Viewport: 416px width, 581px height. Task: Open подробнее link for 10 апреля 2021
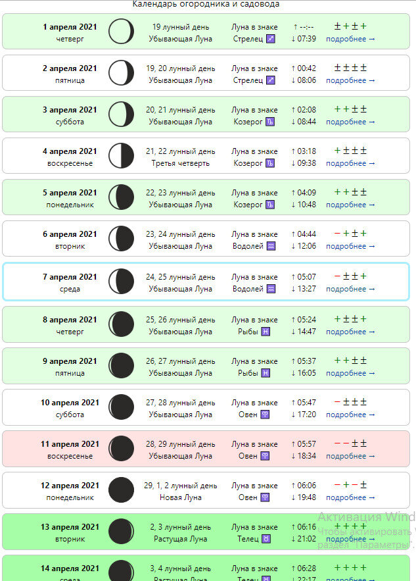(x=350, y=415)
